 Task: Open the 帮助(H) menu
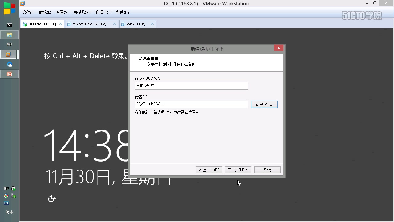point(123,12)
